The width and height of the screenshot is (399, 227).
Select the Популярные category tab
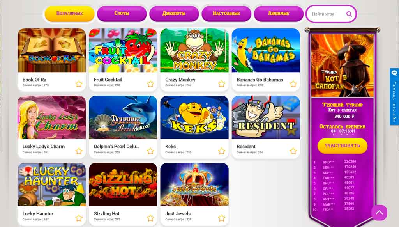coord(69,14)
